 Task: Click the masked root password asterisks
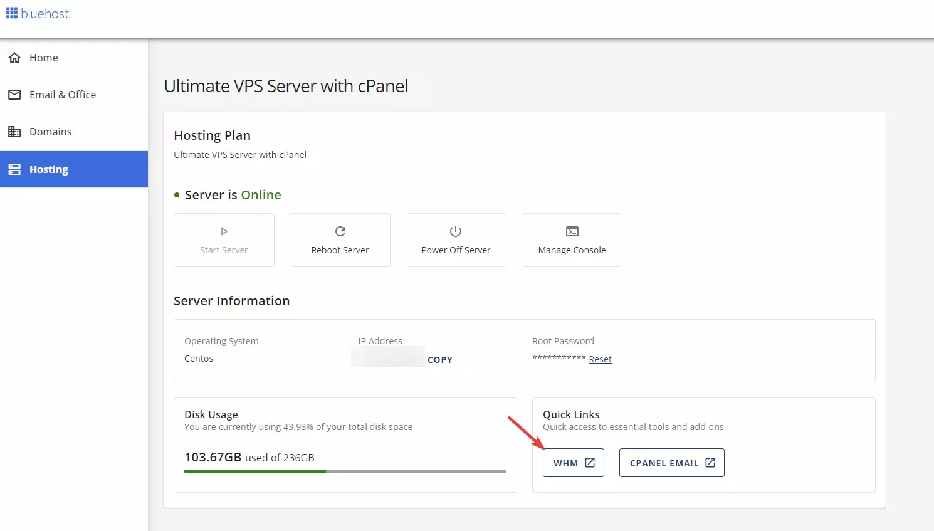[x=559, y=359]
